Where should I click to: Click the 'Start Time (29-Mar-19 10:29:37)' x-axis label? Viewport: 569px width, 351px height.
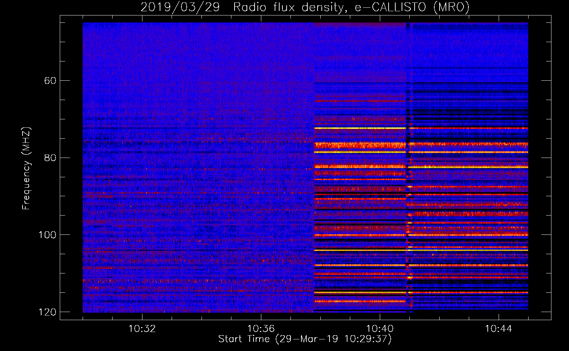click(x=305, y=339)
